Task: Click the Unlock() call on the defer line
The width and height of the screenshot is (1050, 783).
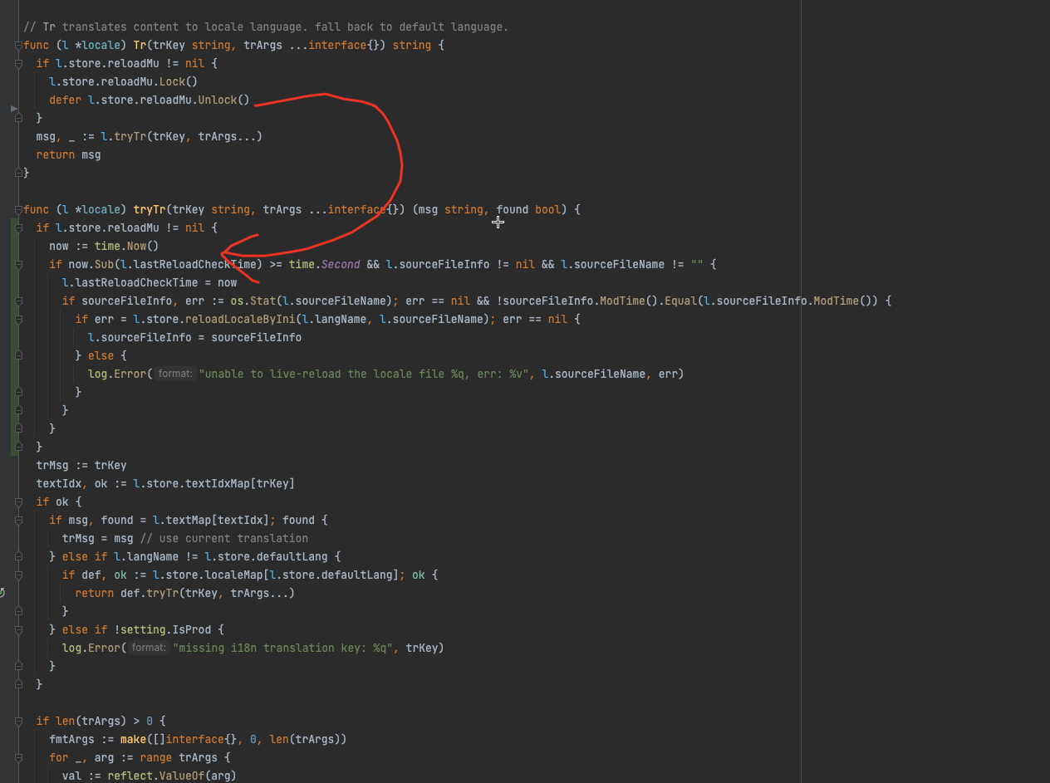Action: [223, 100]
